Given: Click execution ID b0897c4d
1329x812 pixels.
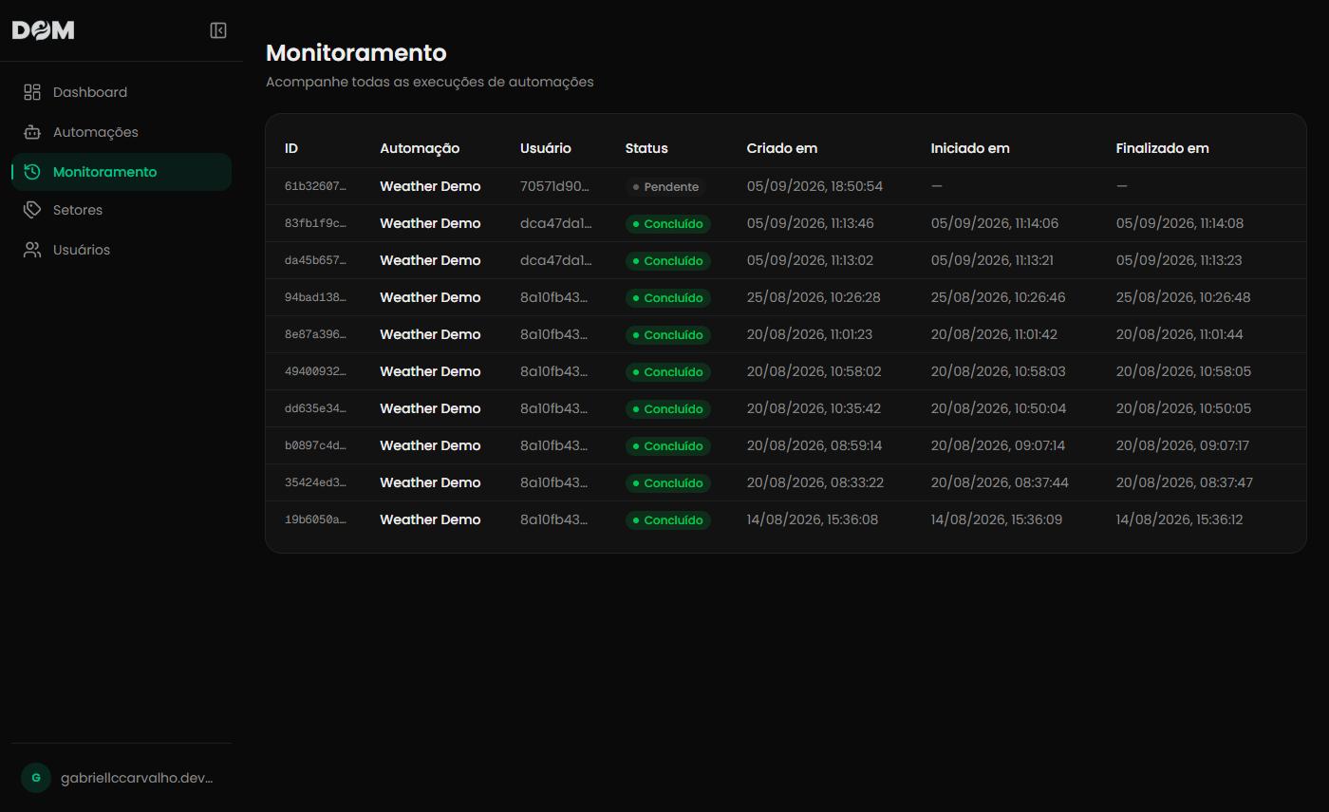Looking at the screenshot, I should tap(315, 445).
